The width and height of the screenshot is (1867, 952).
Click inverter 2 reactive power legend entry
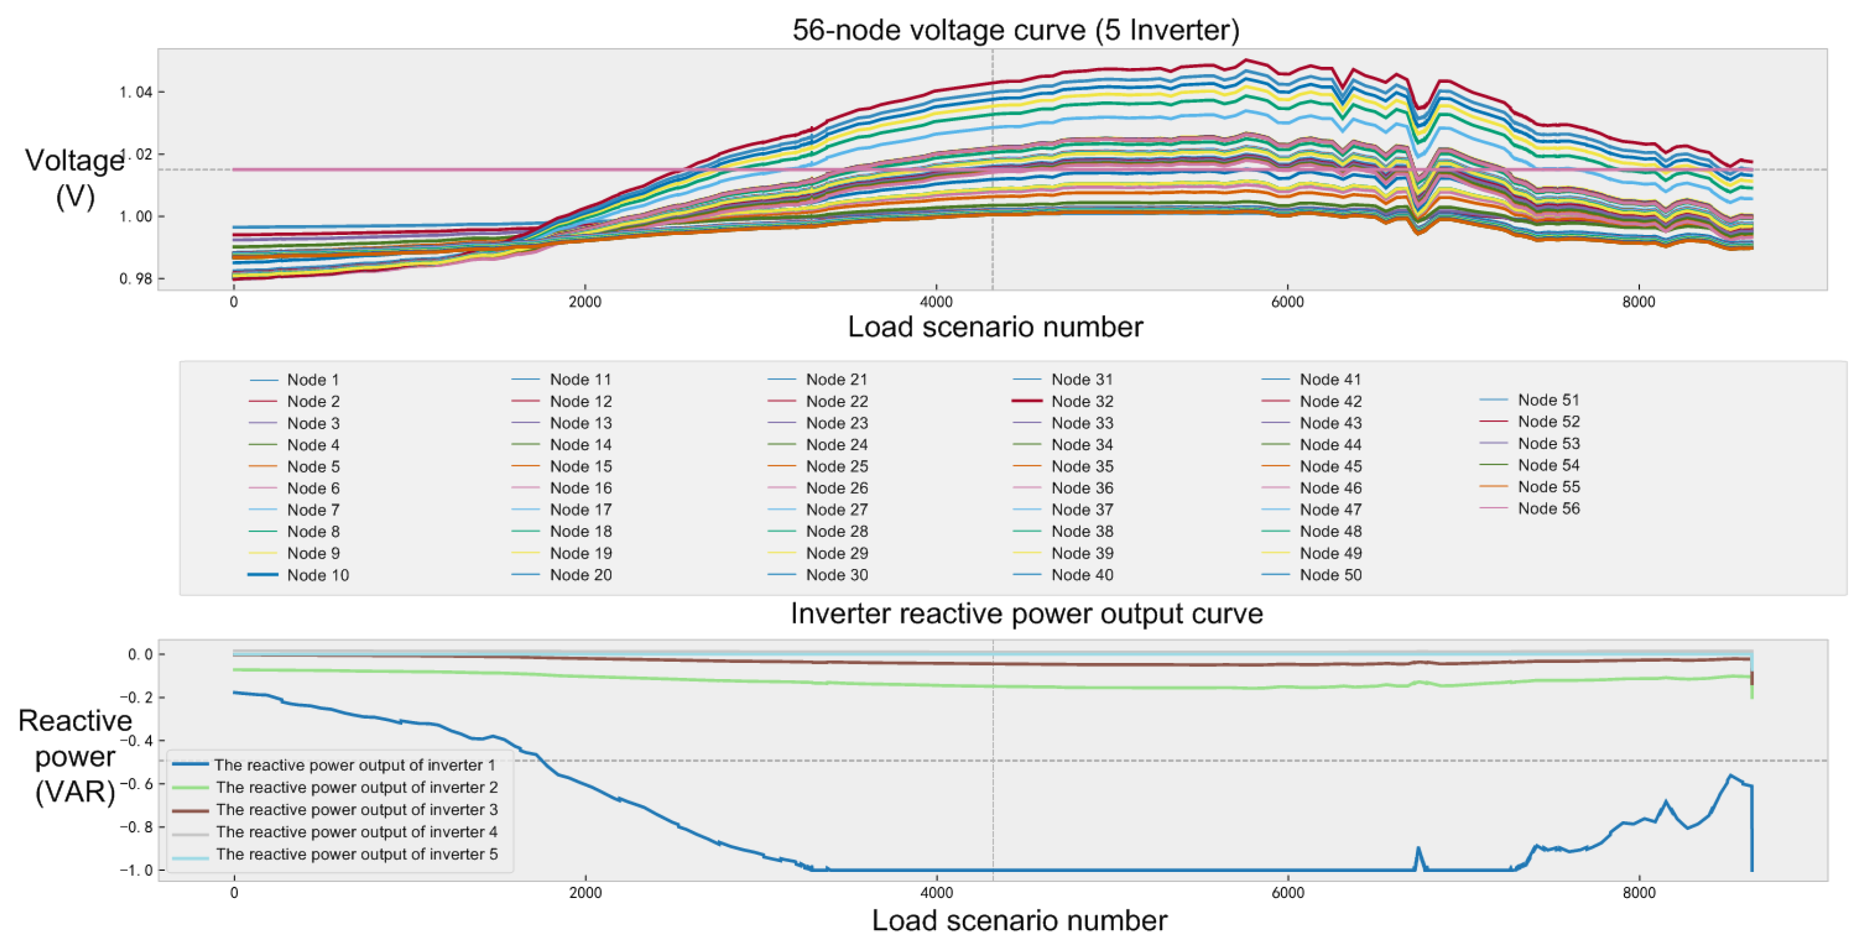pyautogui.click(x=356, y=787)
